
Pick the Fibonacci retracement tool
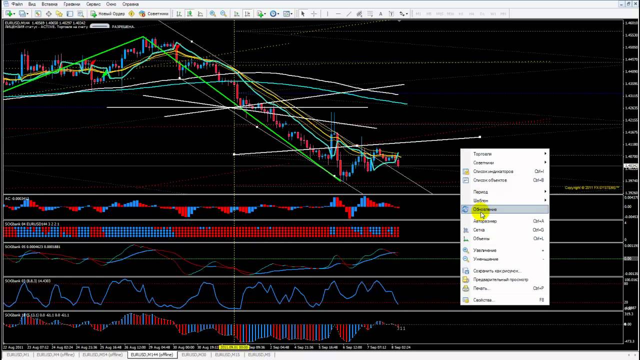point(370,14)
